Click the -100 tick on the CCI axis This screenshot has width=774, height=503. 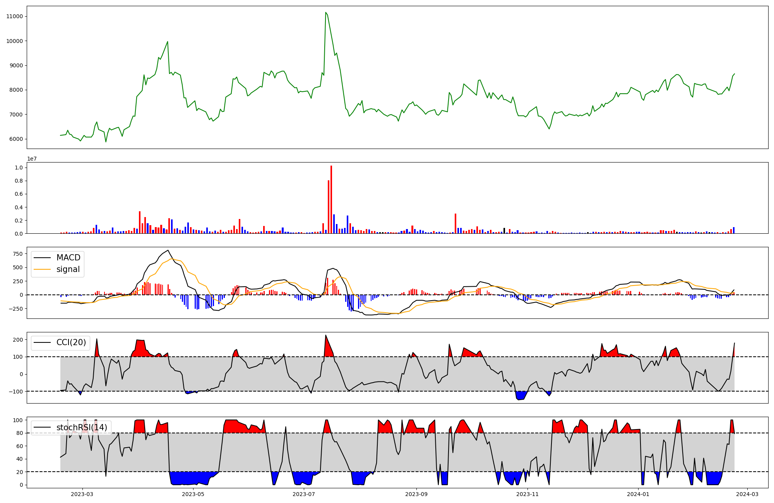[15, 391]
